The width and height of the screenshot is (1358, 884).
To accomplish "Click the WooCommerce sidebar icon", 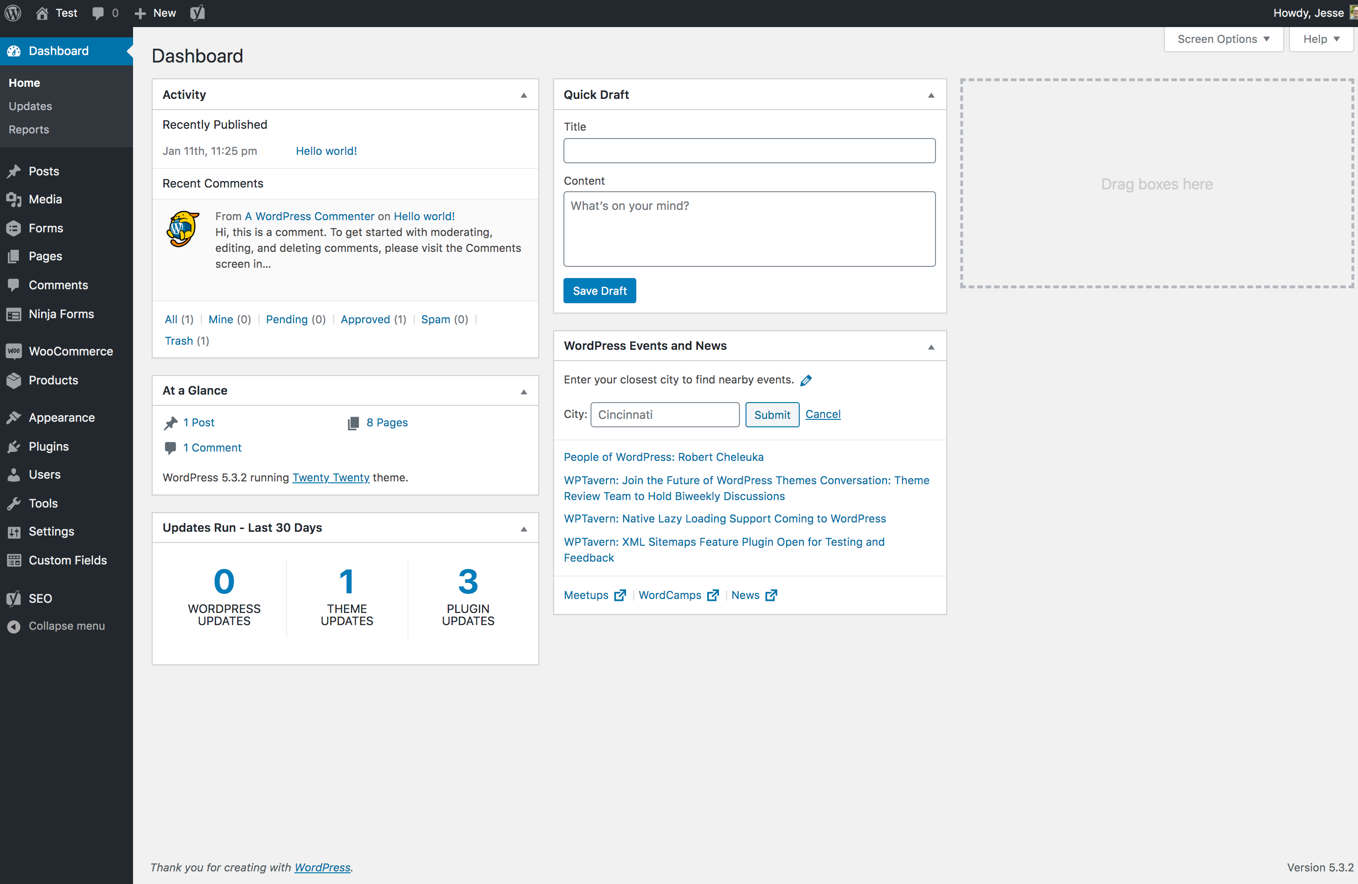I will 14,351.
